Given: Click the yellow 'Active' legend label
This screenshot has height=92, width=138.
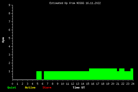Looking at the screenshot, I should [30, 87].
